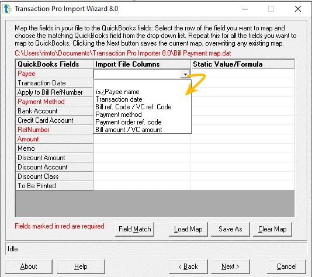Choose 'Payment method' from dropdown list
312x277 pixels.
point(142,115)
